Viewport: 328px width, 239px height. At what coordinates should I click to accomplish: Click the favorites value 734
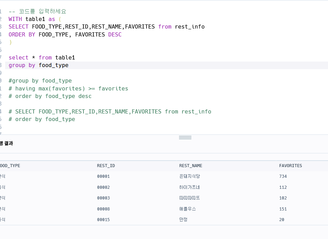click(283, 176)
